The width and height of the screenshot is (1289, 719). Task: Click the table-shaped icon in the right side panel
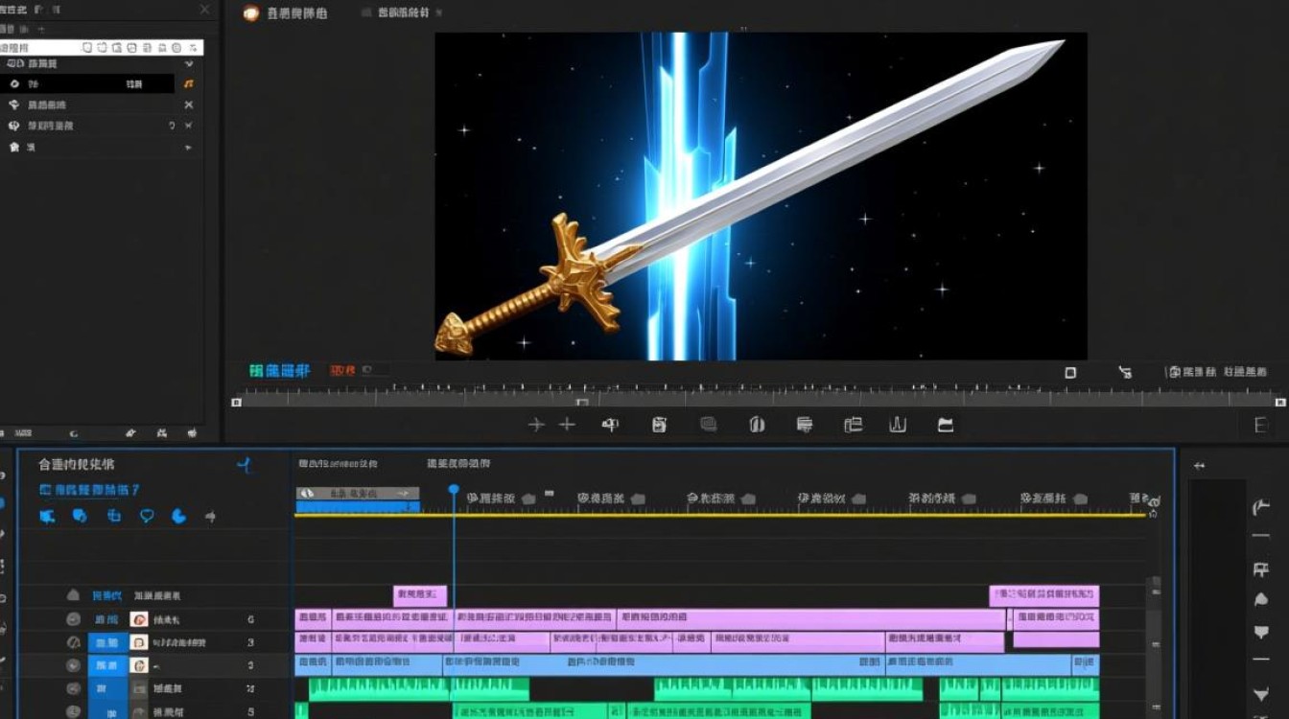[x=1261, y=569]
